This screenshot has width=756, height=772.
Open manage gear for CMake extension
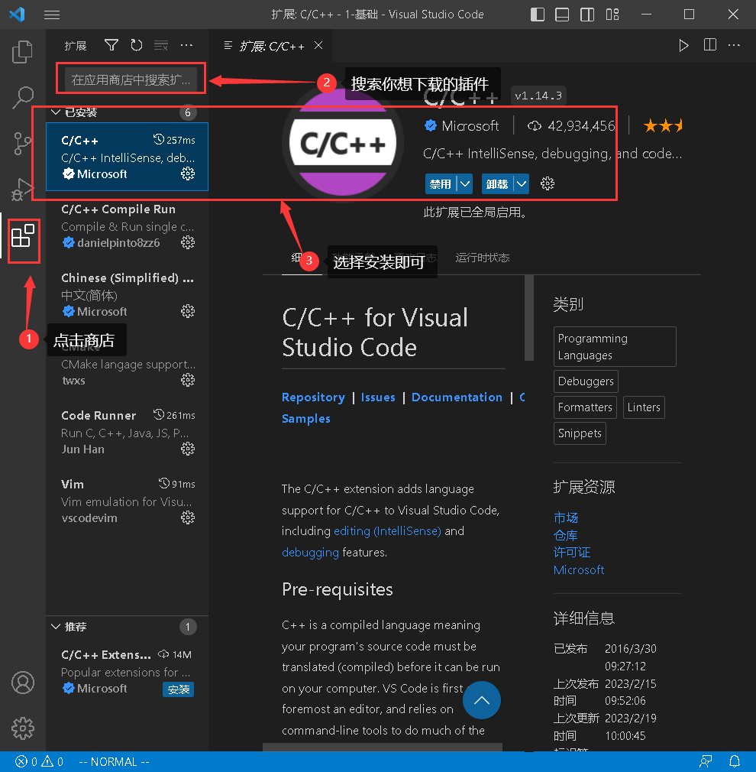tap(188, 380)
